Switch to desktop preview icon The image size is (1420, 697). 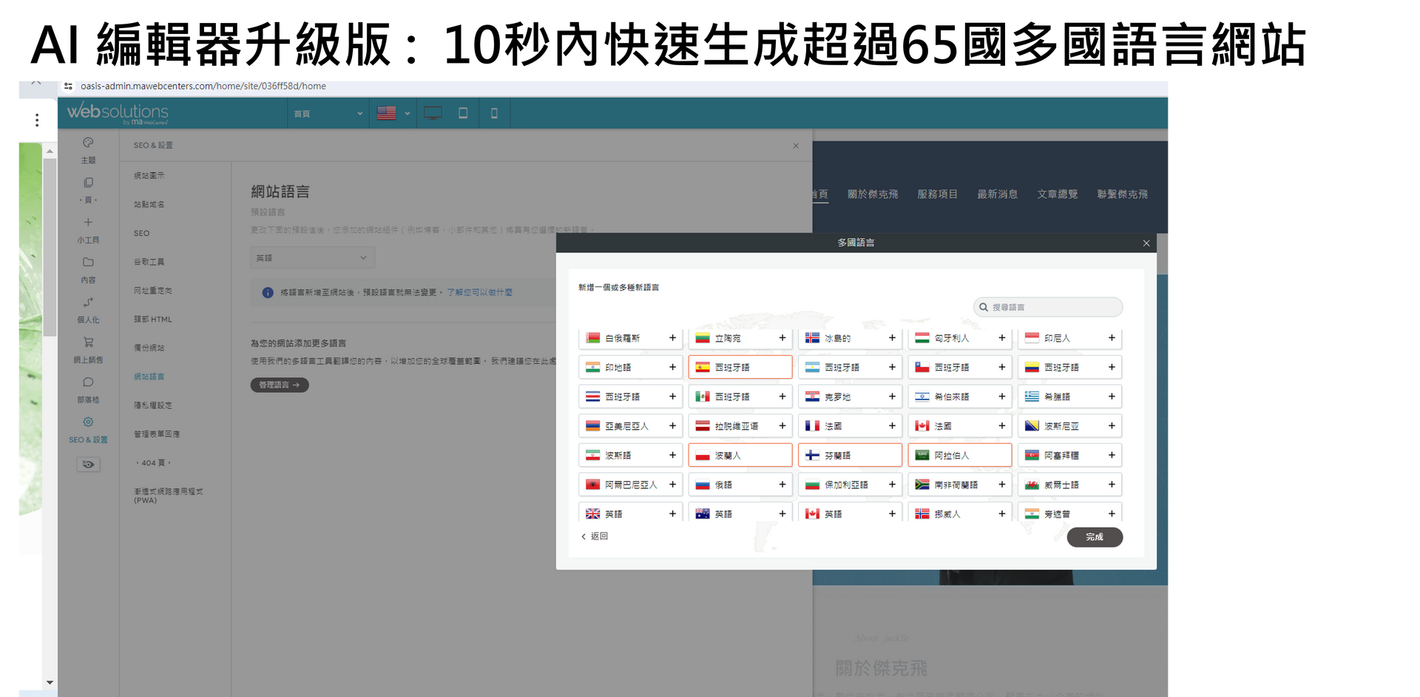[x=433, y=113]
